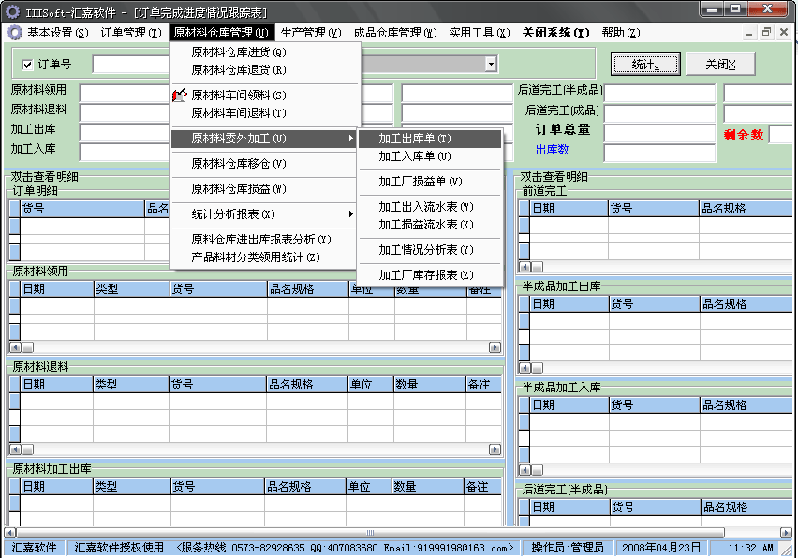This screenshot has height=558, width=798.
Task: Select 原材料仓库退货 menu entry
Action: point(265,69)
